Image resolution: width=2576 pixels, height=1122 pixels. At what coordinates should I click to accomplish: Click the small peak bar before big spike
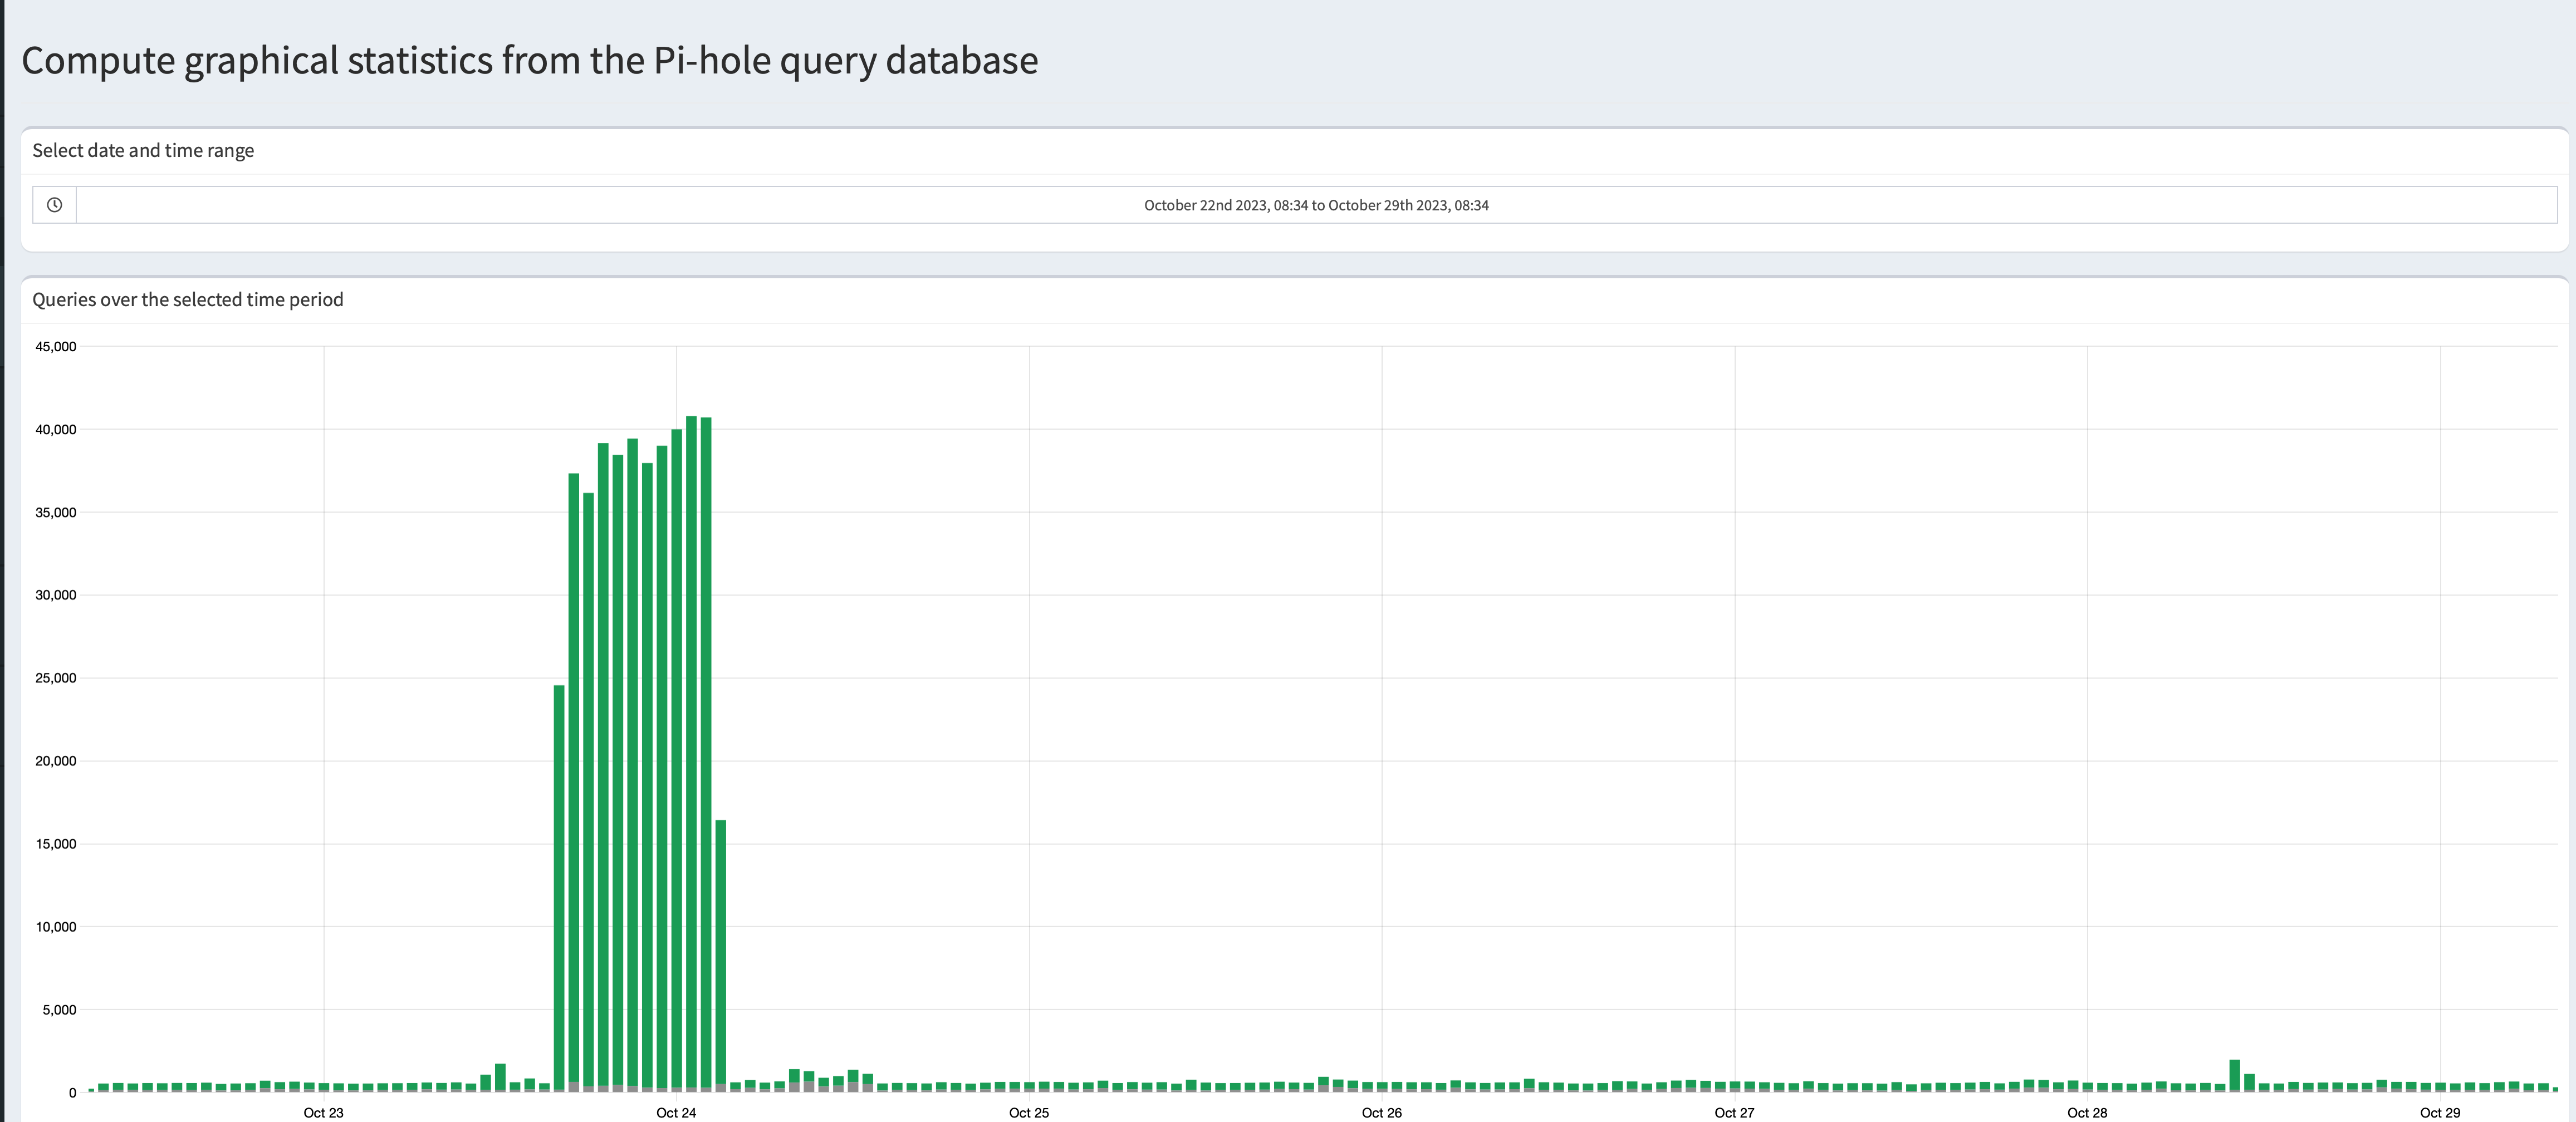coord(500,1078)
